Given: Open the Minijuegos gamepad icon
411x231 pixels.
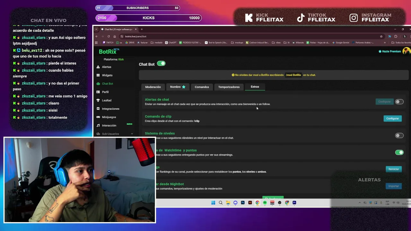Looking at the screenshot, I should (x=98, y=117).
